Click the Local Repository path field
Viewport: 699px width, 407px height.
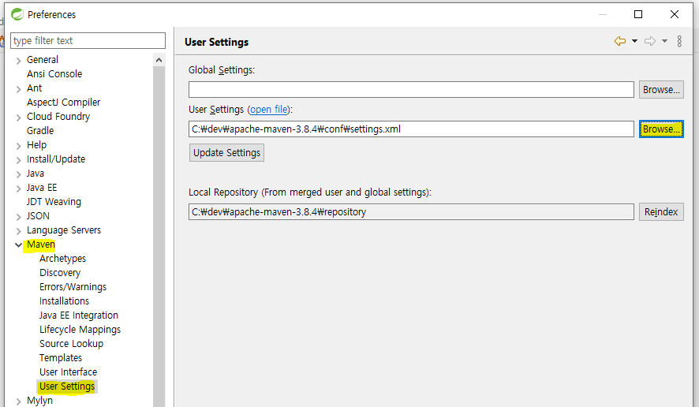coord(411,211)
